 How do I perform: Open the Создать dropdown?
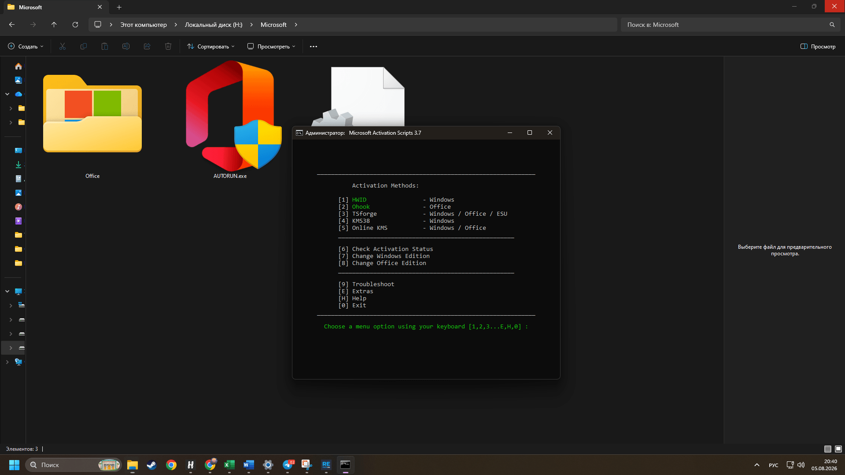click(x=26, y=46)
